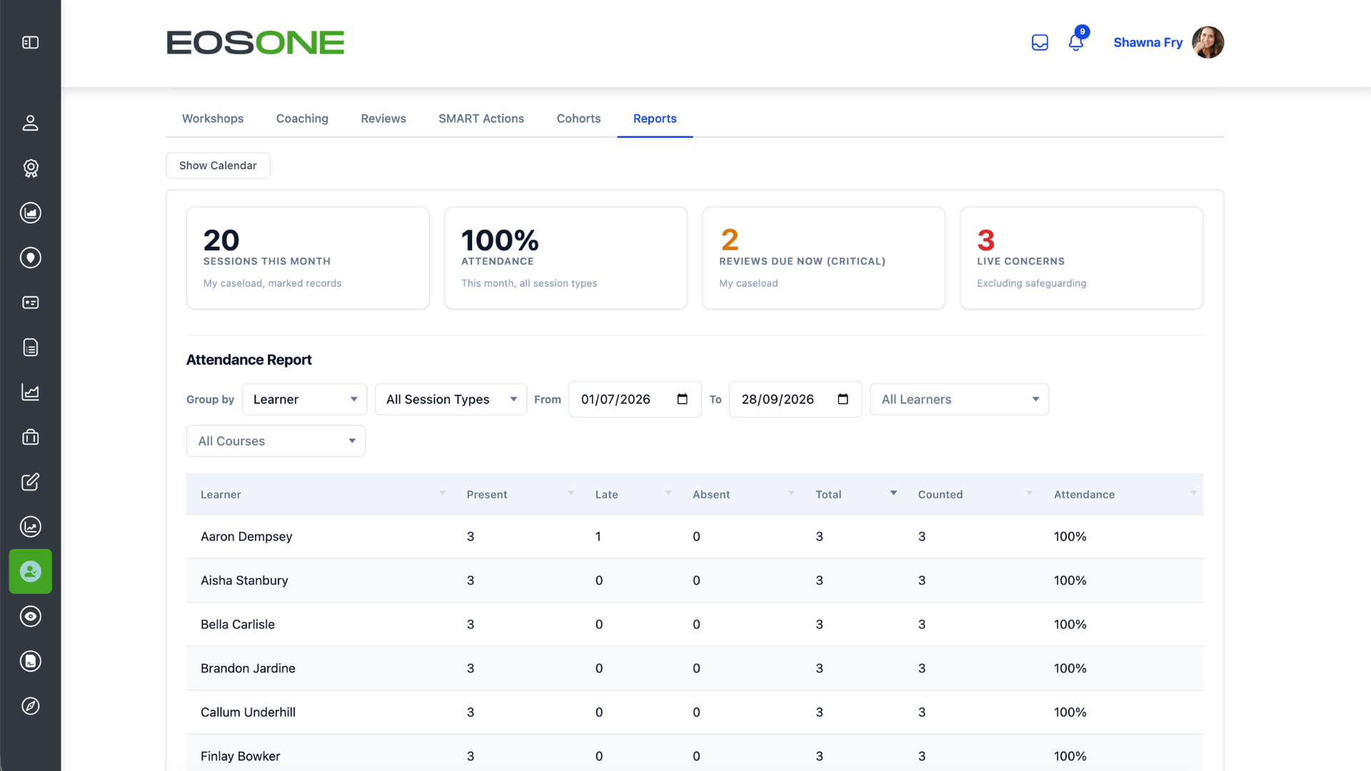Open the award ribbon sidebar icon

pyautogui.click(x=30, y=168)
